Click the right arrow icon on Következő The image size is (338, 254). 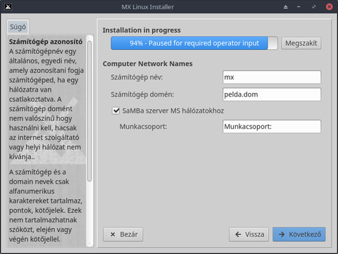click(x=282, y=234)
